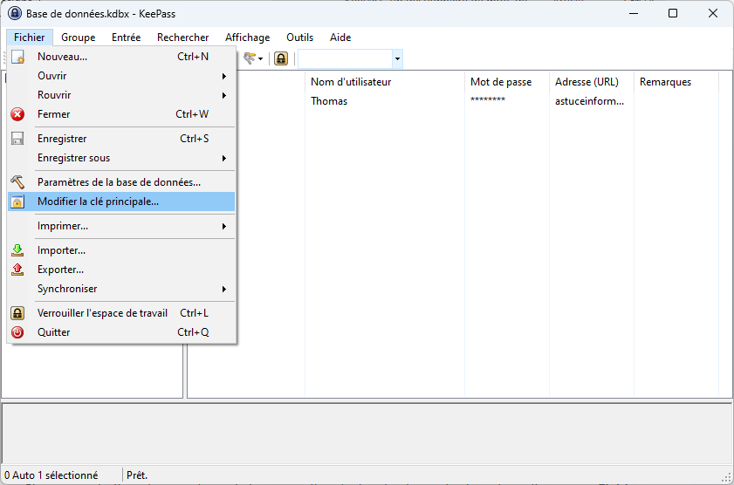This screenshot has height=485, width=734.
Task: Choose Exporter... from the menu
Action: pos(121,270)
